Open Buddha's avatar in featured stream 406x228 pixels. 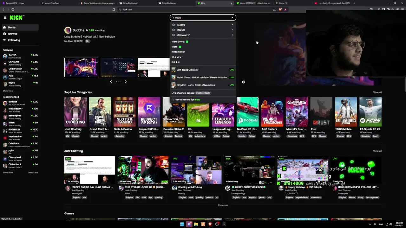point(68,30)
